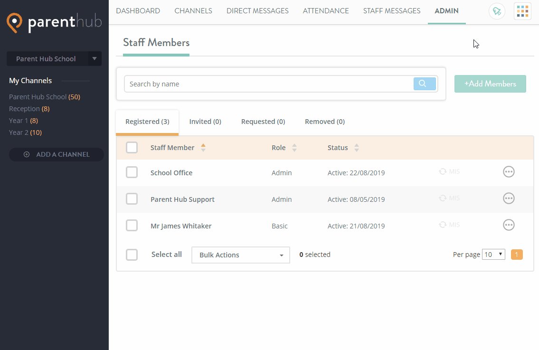Click the Search by name field
The width and height of the screenshot is (539, 350).
point(269,84)
